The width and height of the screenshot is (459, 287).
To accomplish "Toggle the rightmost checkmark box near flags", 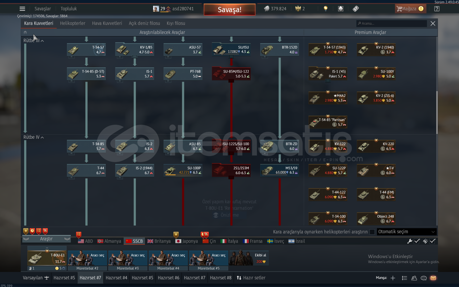I will pyautogui.click(x=433, y=241).
